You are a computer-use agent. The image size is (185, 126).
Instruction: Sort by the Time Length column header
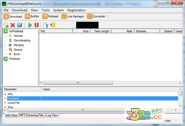tap(101, 31)
